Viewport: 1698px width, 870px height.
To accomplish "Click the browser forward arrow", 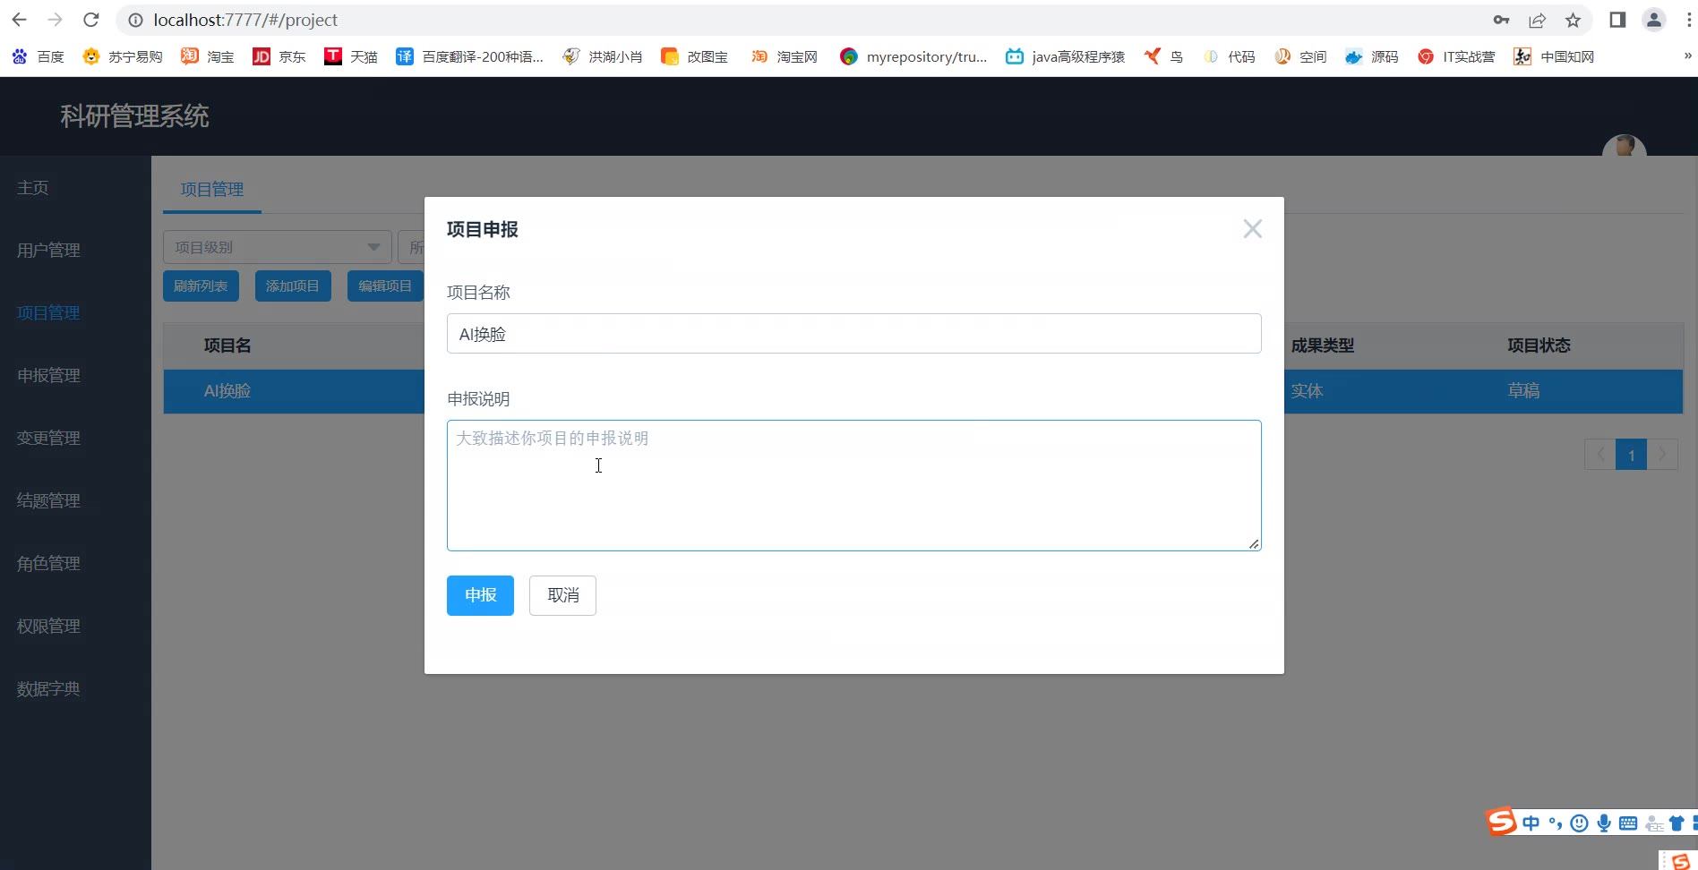I will (56, 20).
